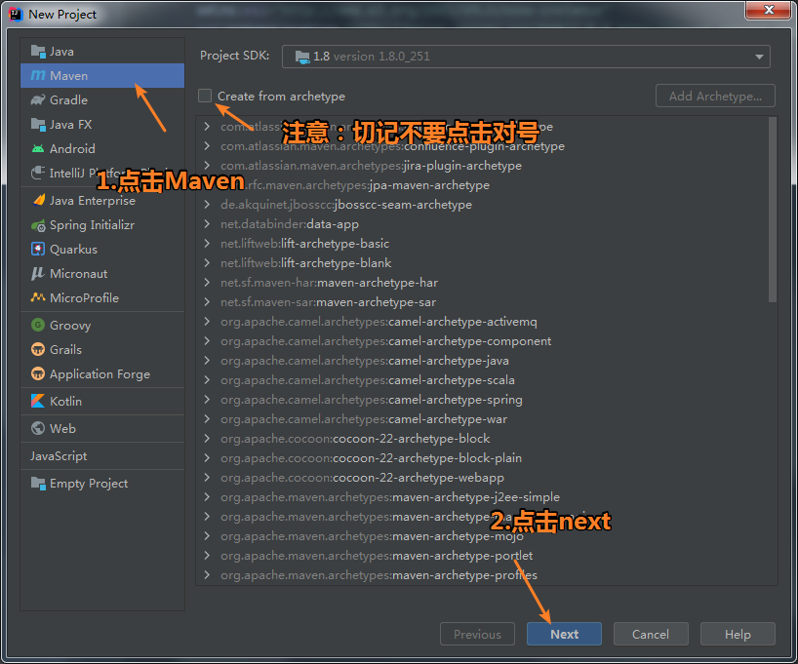Screen dimensions: 798x664
Task: Select the IntelliJ Platform Plugin icon
Action: click(x=38, y=173)
